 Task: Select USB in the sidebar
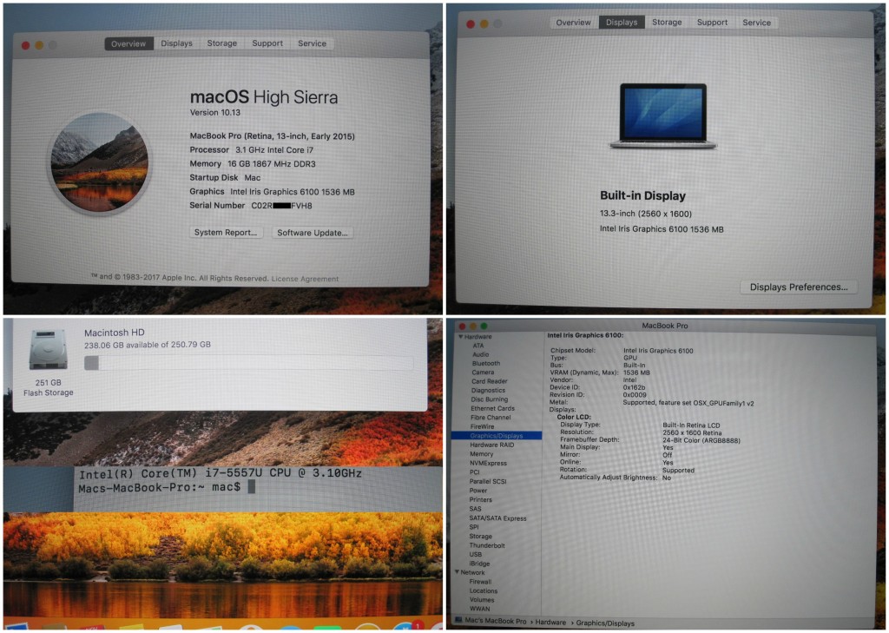[475, 555]
